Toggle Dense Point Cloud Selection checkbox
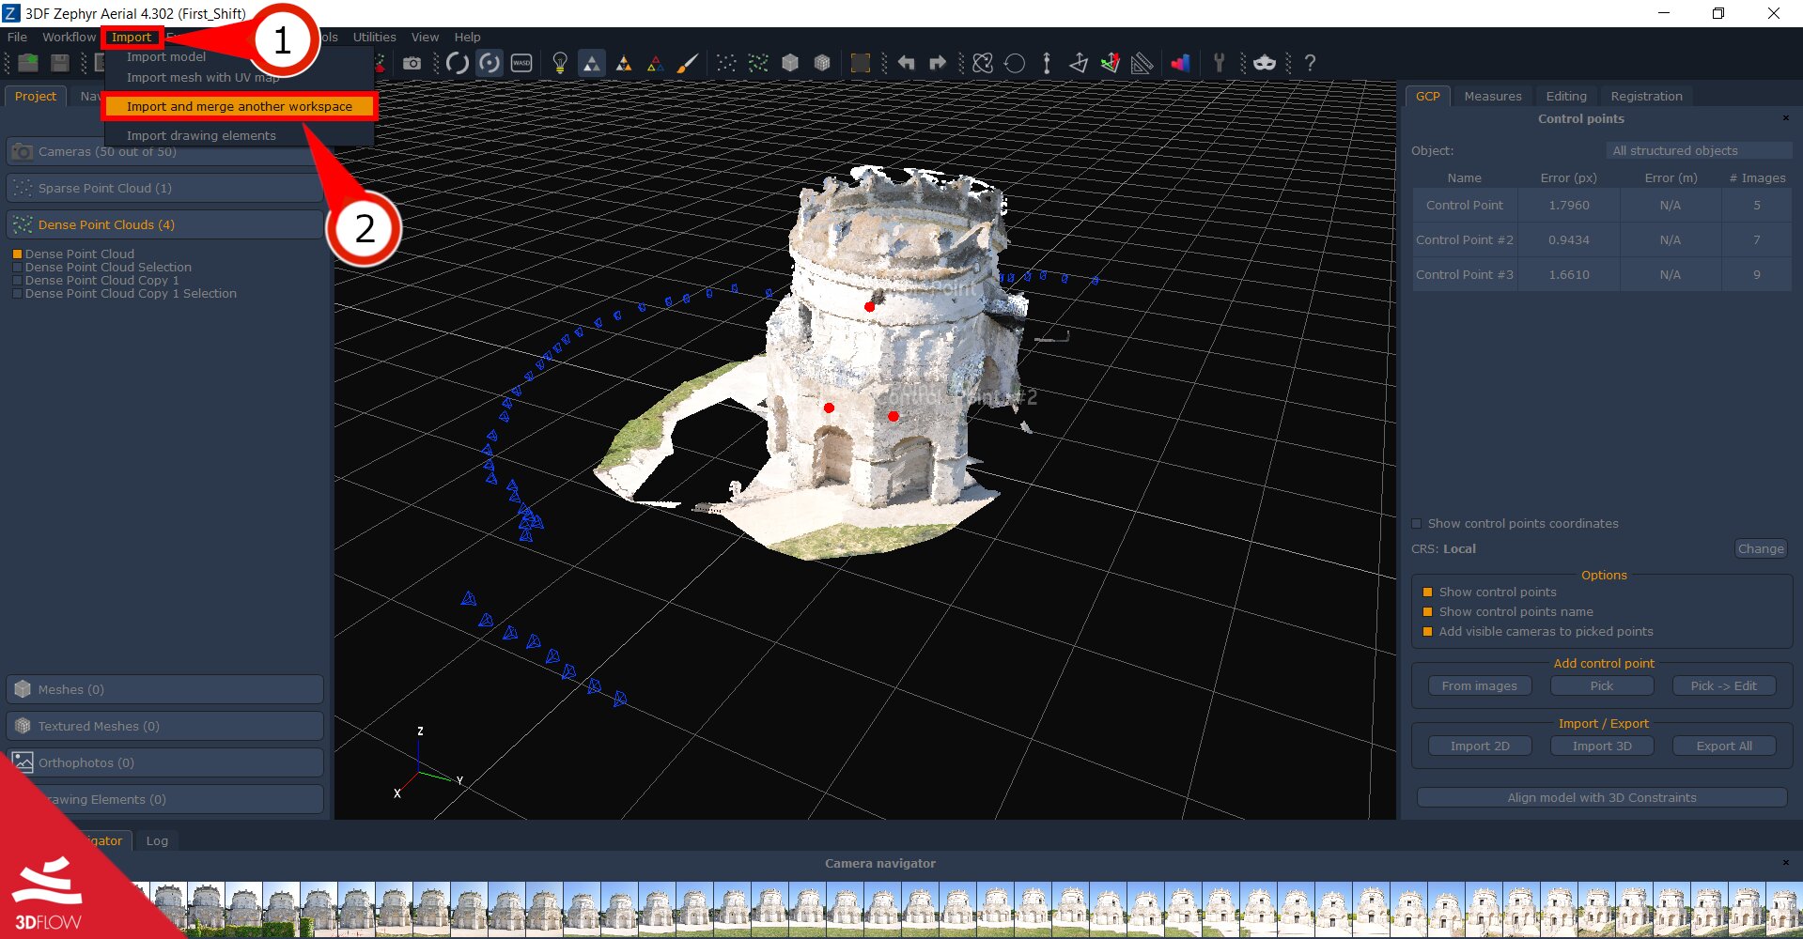The height and width of the screenshot is (939, 1803). (17, 268)
